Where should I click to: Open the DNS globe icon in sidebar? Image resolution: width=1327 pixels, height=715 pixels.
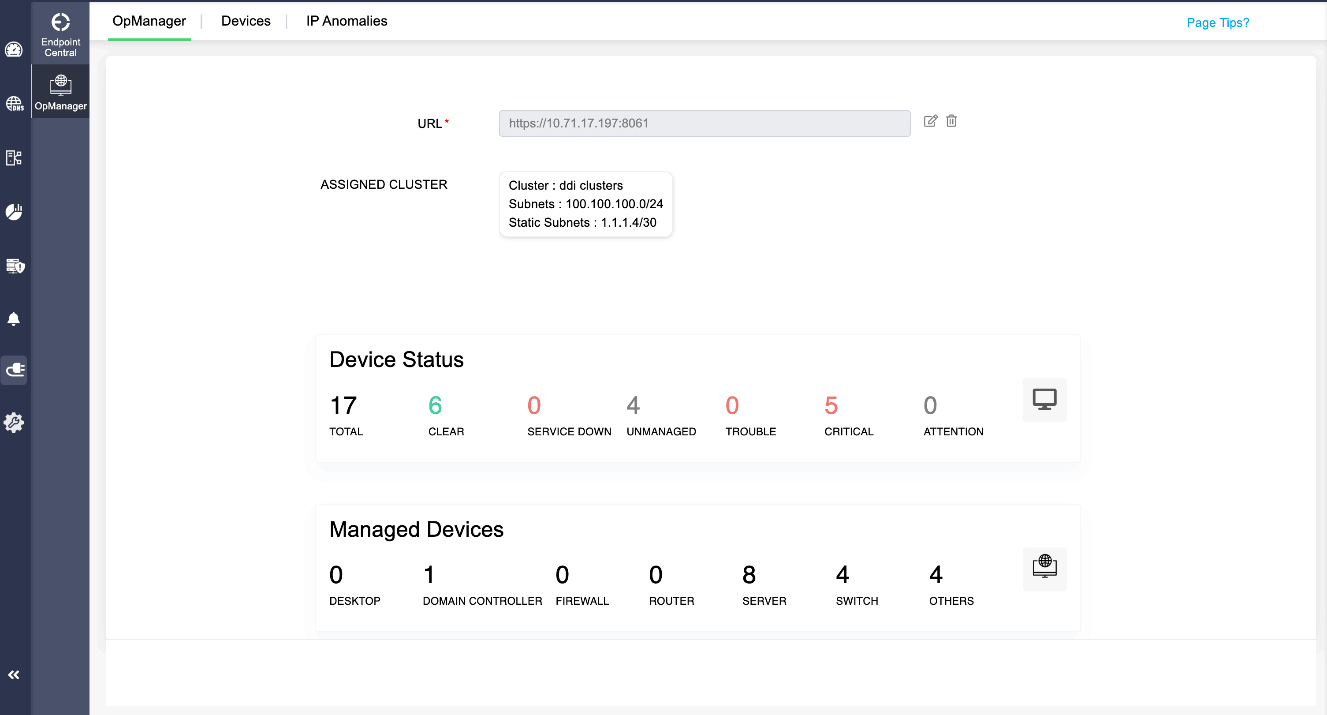pos(15,104)
